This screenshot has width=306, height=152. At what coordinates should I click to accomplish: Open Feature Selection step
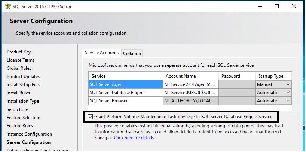coord(24,118)
